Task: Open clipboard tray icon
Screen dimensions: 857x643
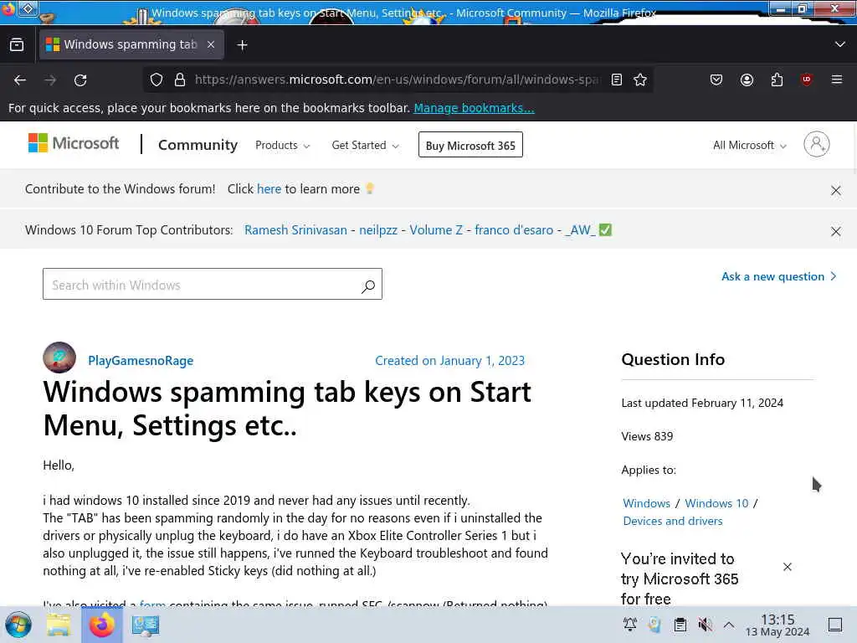Action: (680, 625)
